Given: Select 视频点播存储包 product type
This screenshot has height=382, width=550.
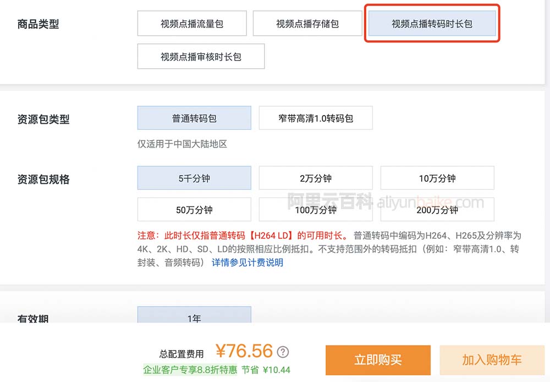Looking at the screenshot, I should tap(307, 24).
